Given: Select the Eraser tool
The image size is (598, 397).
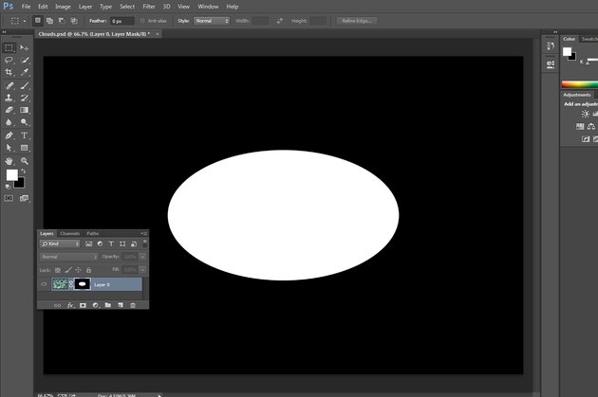Looking at the screenshot, I should [9, 110].
